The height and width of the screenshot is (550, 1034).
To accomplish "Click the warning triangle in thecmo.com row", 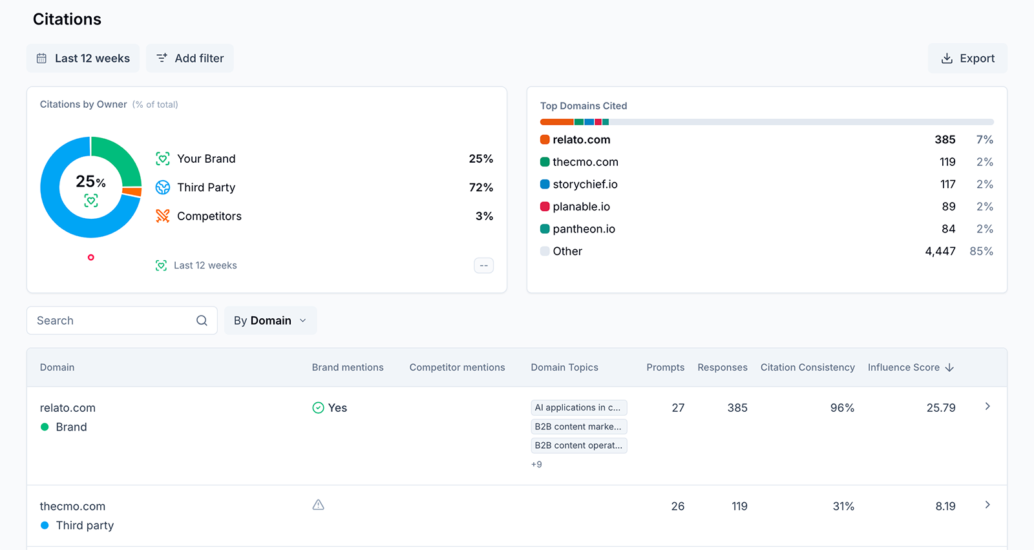I will tap(318, 505).
